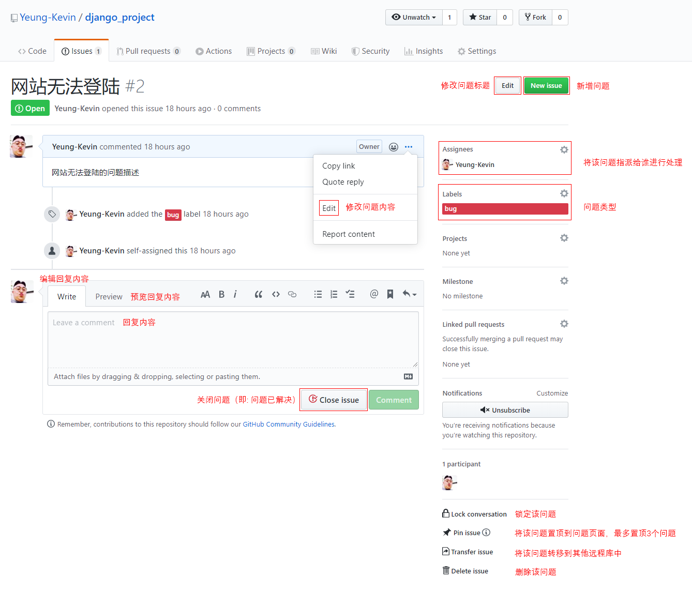Image resolution: width=692 pixels, height=591 pixels.
Task: Open the Code tab
Action: point(32,51)
